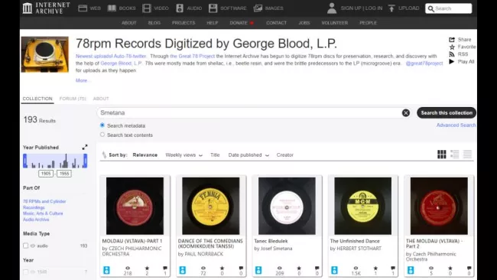Click audio icon on Tanec Bledulek card
Screen dimensions: 497x280
point(258,270)
